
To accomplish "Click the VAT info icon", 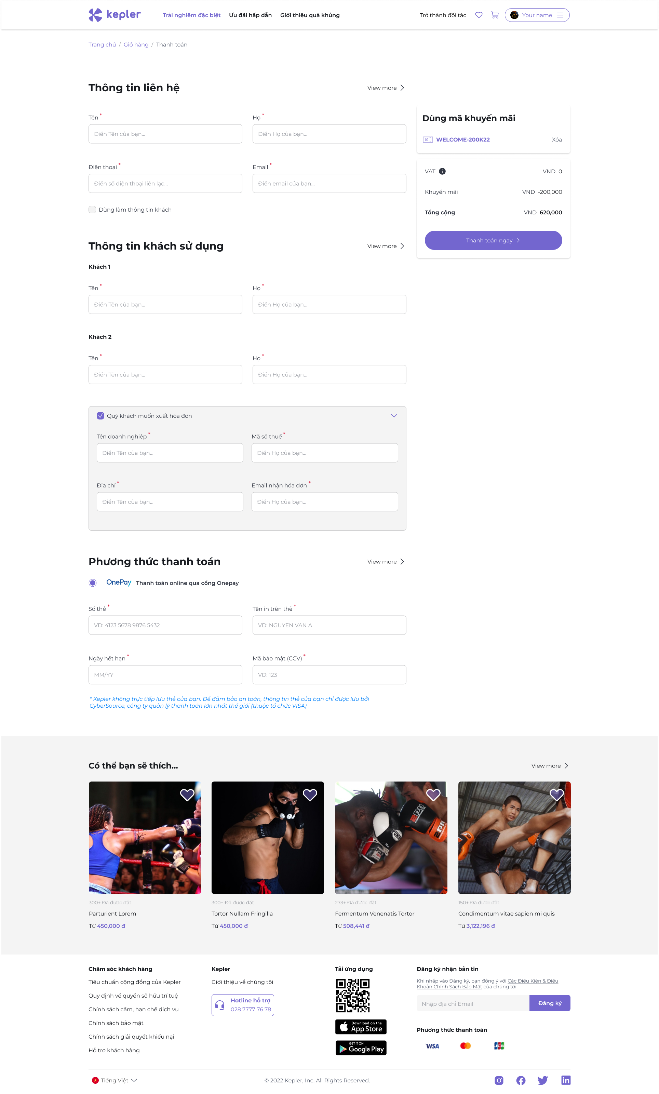I will point(442,171).
